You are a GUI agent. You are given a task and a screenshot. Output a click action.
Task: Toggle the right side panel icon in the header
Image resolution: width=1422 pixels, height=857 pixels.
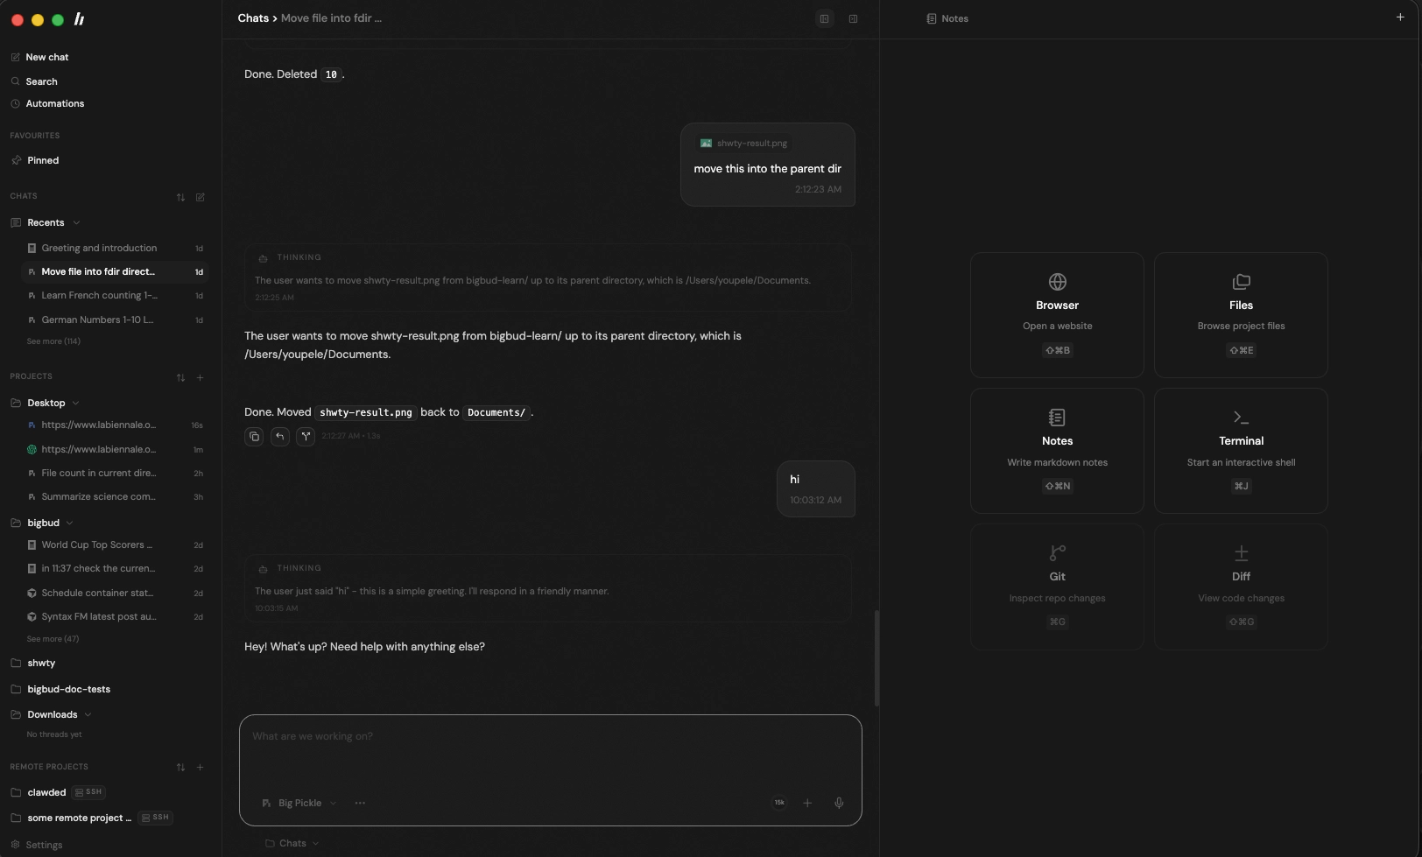pyautogui.click(x=853, y=18)
